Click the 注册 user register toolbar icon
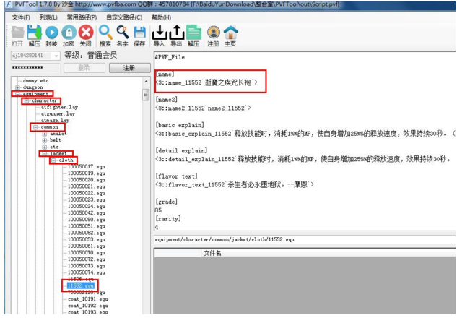Viewport: 457px width, 318px height. click(x=213, y=33)
